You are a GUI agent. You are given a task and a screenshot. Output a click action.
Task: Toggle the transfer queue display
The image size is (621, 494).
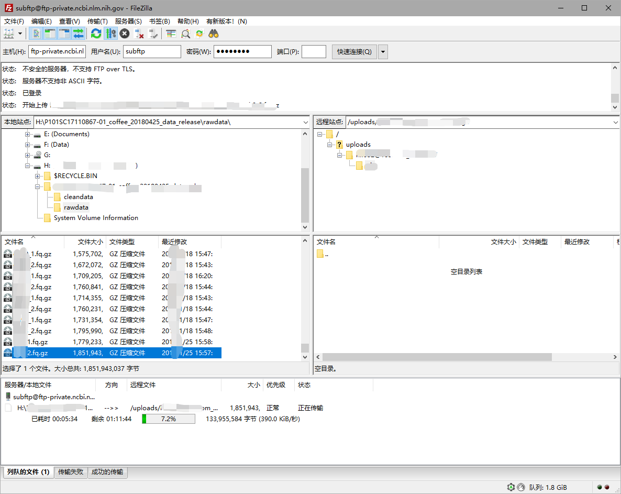tap(79, 34)
